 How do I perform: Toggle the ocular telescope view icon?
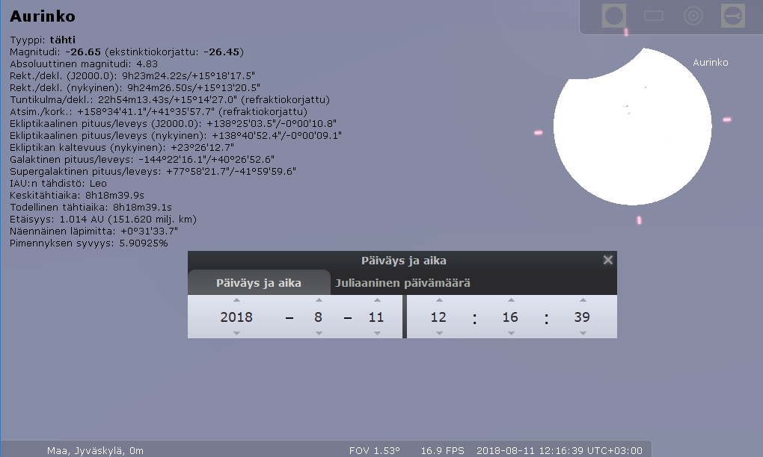[613, 16]
